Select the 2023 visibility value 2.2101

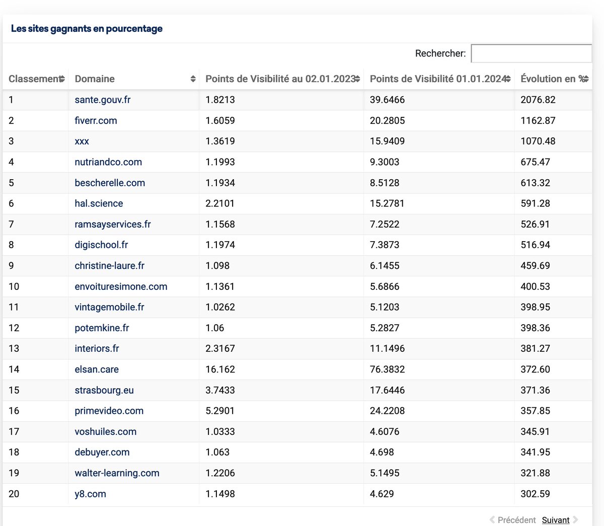[220, 203]
